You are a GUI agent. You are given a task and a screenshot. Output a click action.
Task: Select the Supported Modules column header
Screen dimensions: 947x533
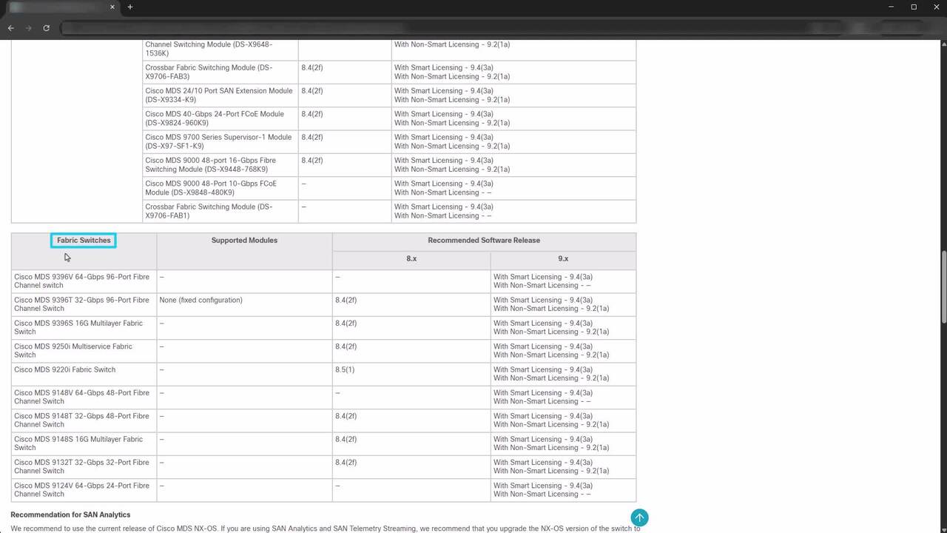tap(244, 241)
